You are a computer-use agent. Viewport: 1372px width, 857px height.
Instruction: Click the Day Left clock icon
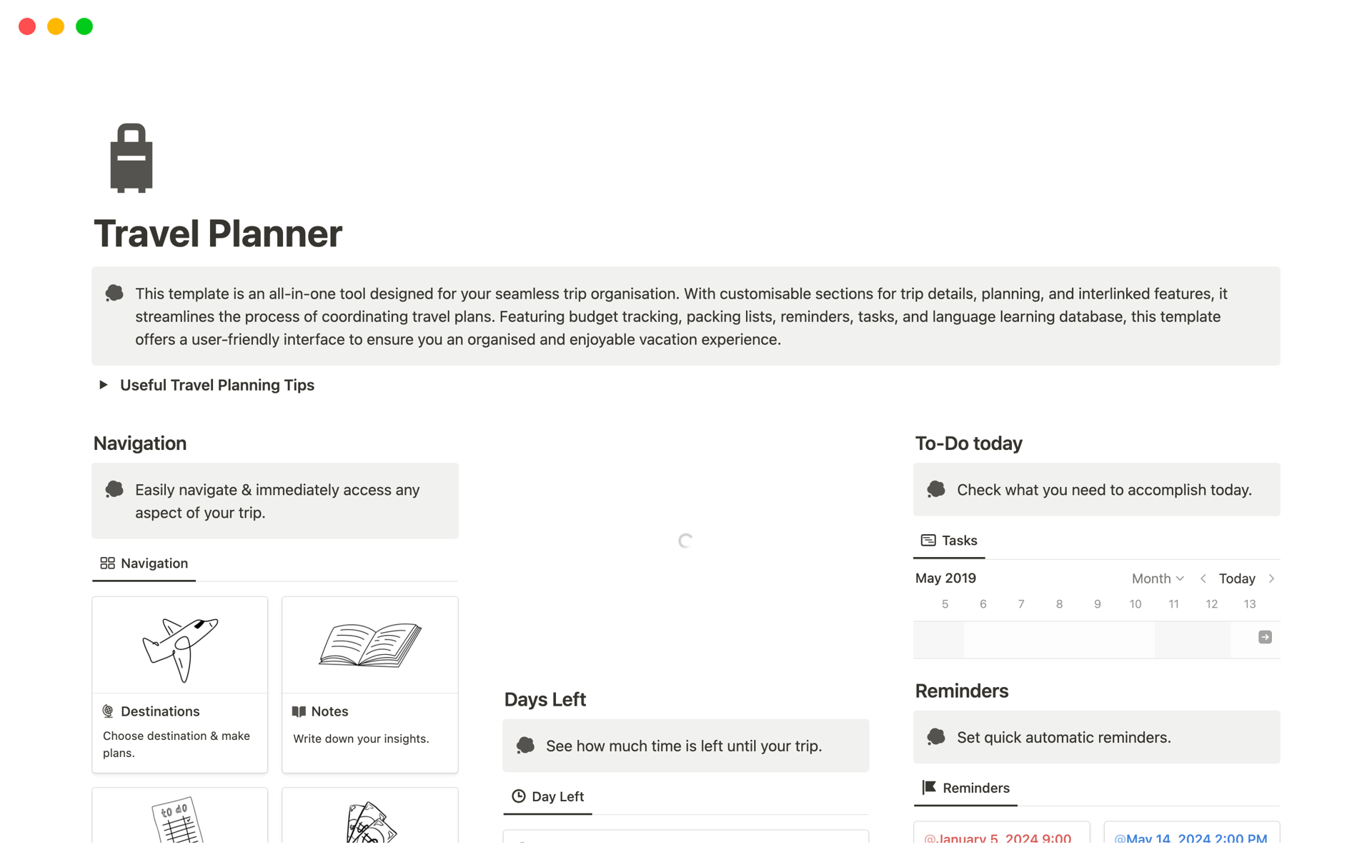pos(517,796)
